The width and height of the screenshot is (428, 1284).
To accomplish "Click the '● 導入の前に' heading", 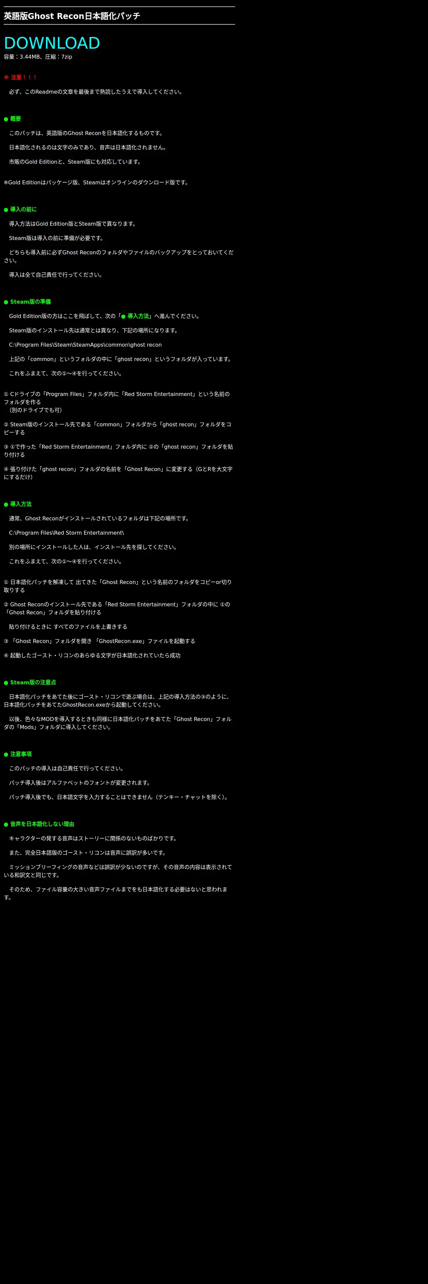I will tap(20, 209).
